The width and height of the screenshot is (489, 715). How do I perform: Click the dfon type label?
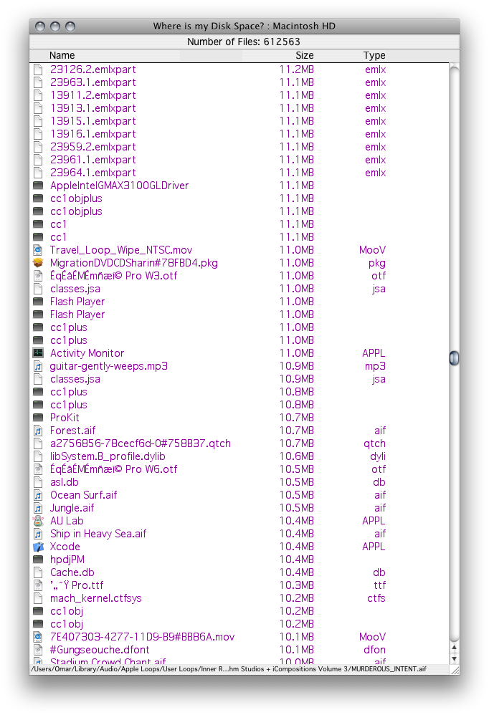point(374,650)
